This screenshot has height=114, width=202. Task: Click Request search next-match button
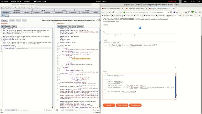click(15, 110)
